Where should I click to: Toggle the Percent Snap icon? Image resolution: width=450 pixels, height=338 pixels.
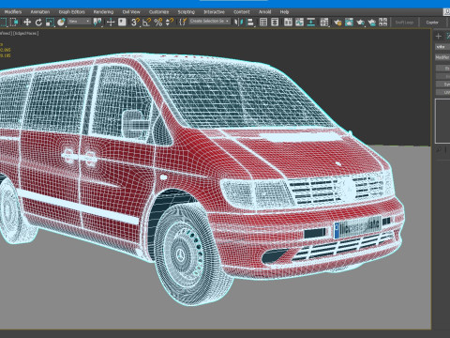[x=158, y=23]
